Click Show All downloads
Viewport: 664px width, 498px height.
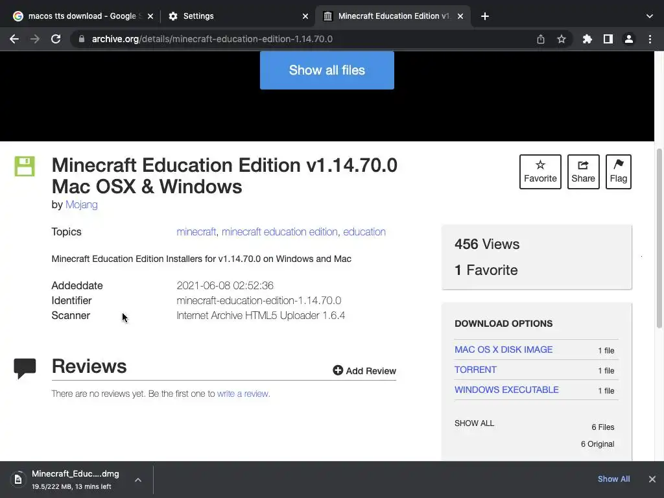(x=613, y=479)
